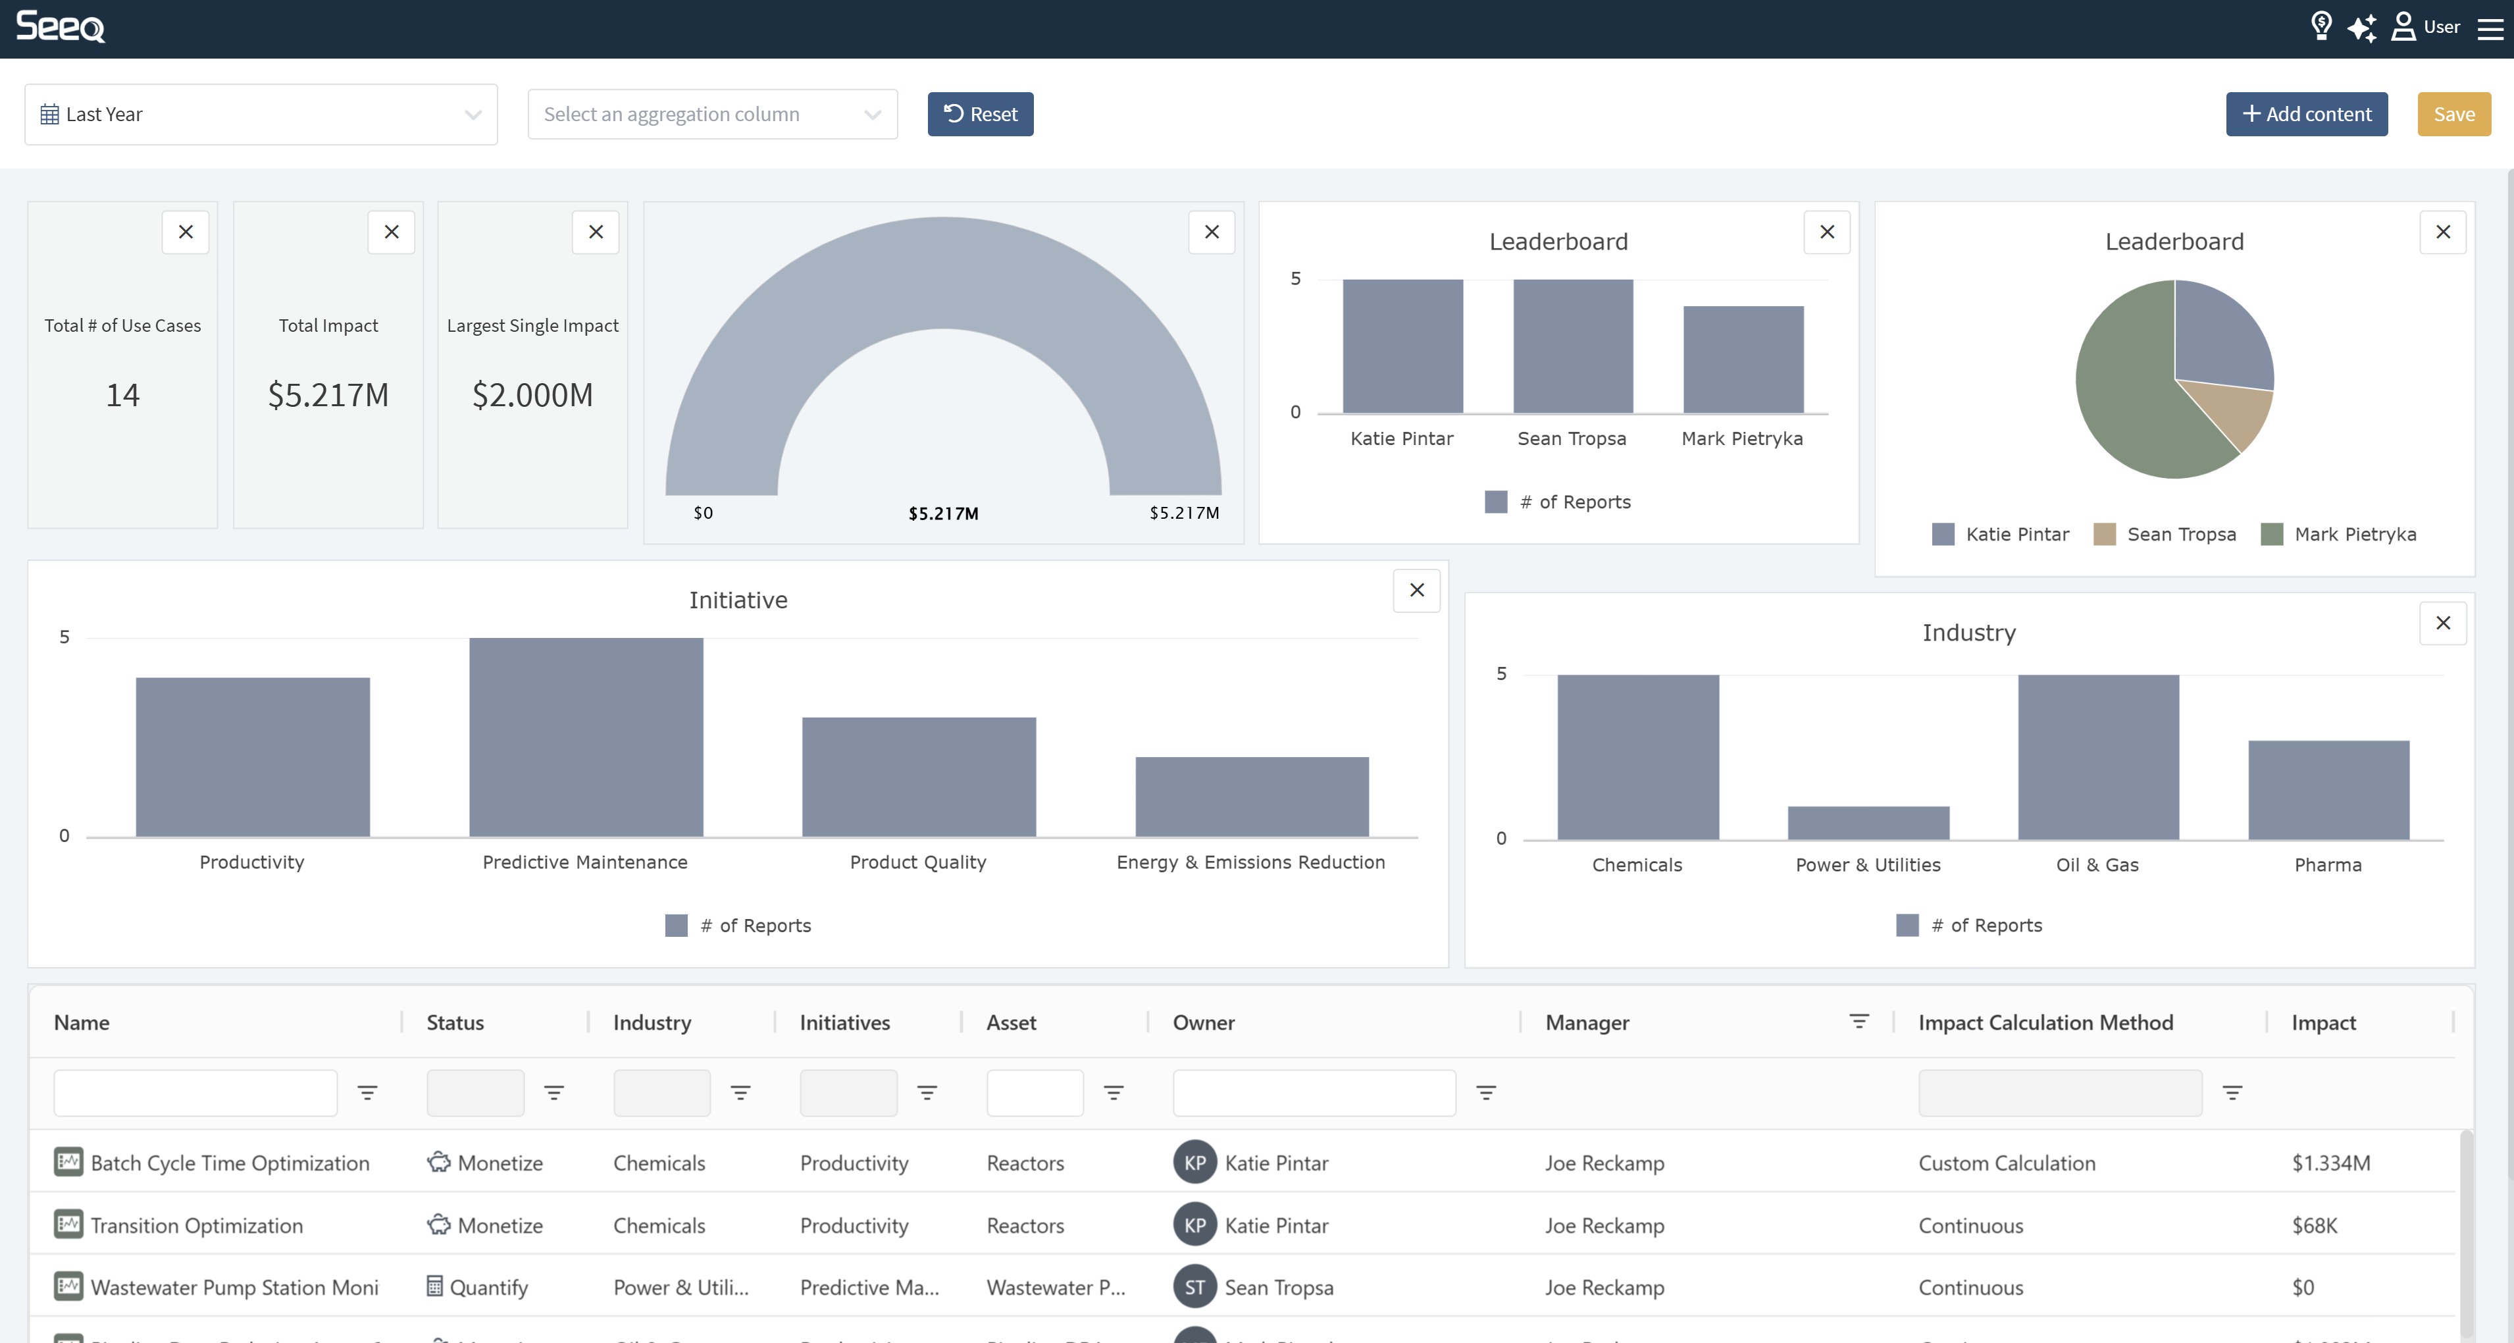Sort table by Owner column header
This screenshot has width=2514, height=1343.
1203,1023
